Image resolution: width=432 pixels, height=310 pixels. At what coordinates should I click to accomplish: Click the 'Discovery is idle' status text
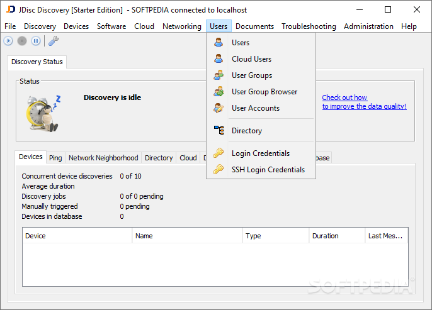coord(112,97)
